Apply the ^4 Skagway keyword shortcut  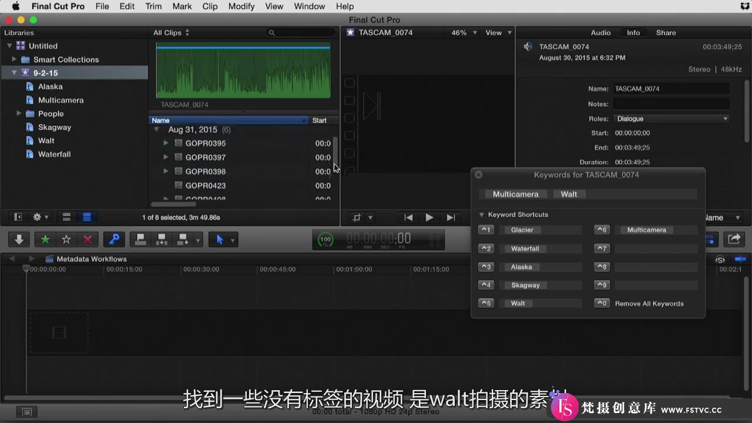coord(486,285)
